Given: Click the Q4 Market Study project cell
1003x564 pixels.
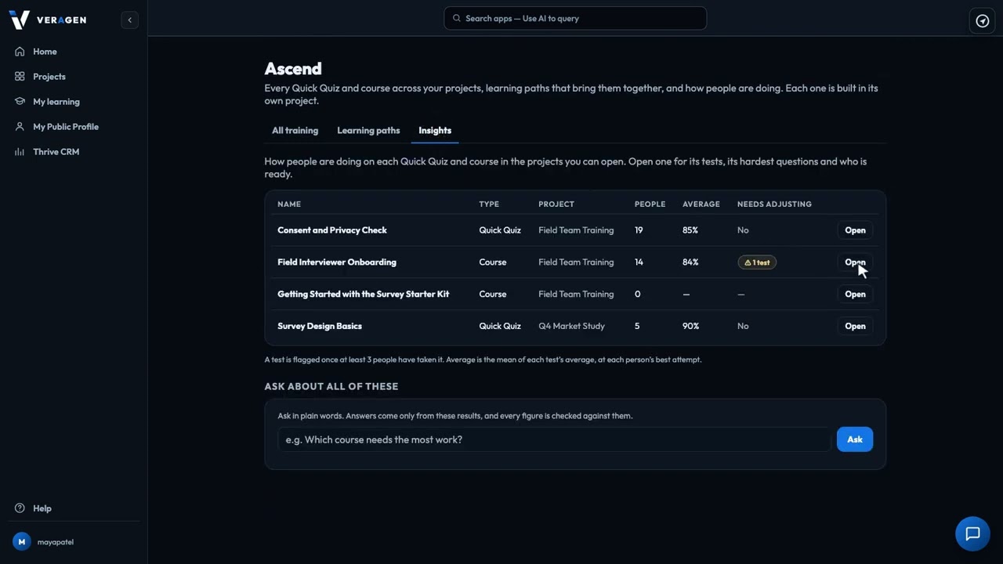Looking at the screenshot, I should click(x=572, y=327).
